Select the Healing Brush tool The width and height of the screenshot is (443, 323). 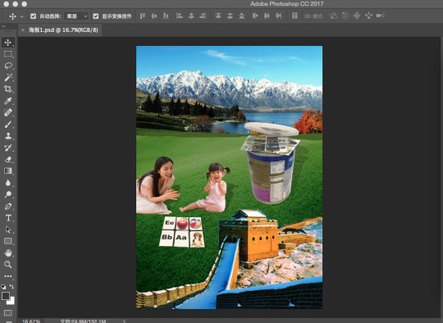point(8,112)
